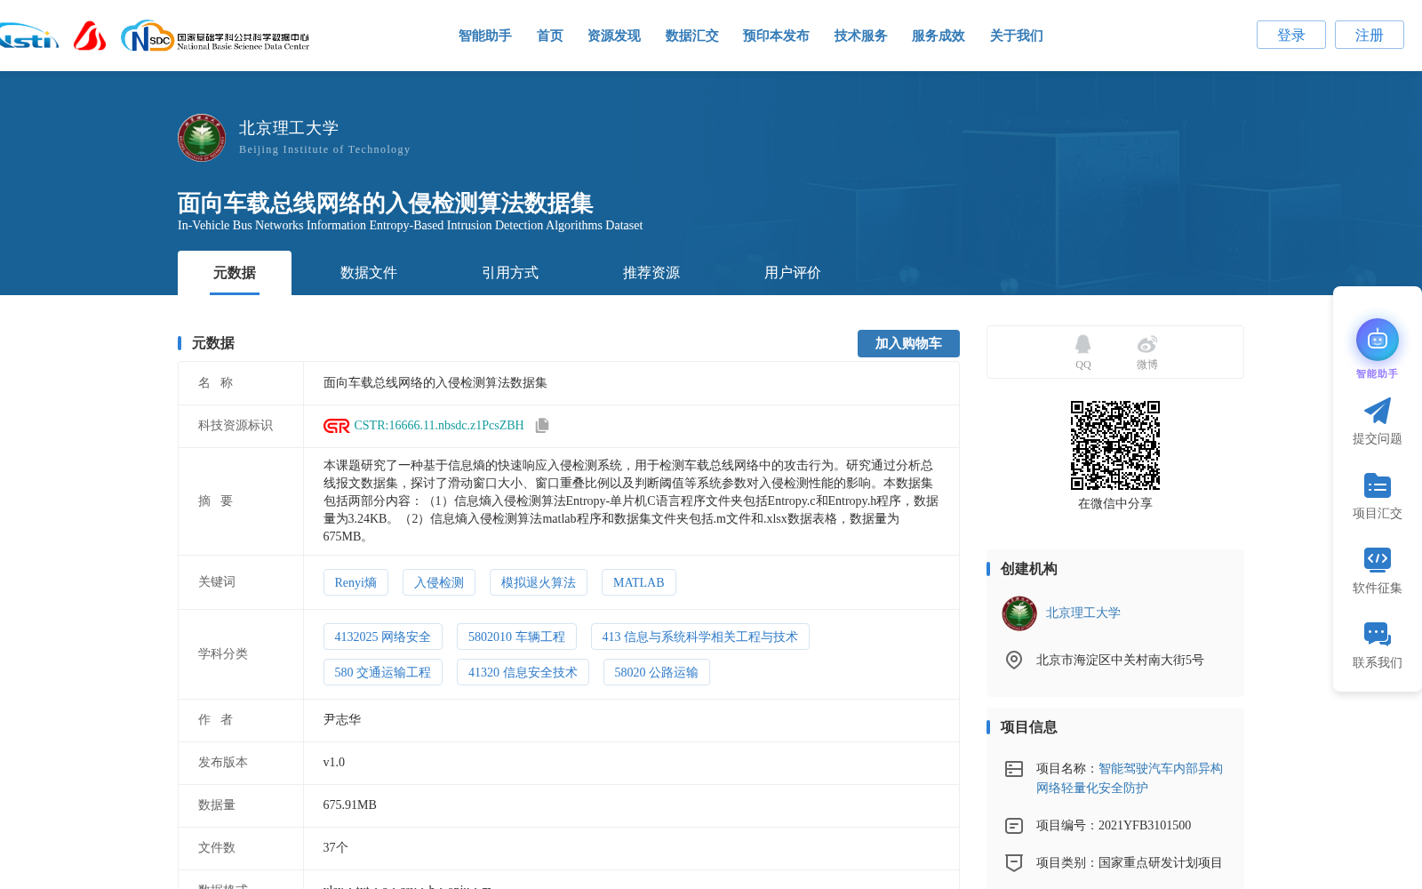Viewport: 1422px width, 889px height.
Task: Click the project category icon
Action: (x=1013, y=863)
